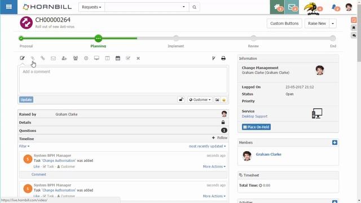Screen dimensions: 361x203
Task: Click Comment under first timeline entry
Action: tap(39, 174)
